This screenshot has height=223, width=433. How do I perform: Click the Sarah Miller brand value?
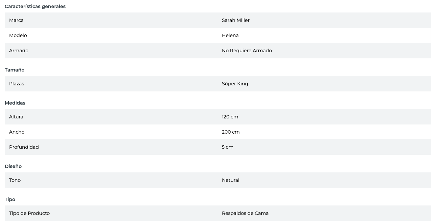pyautogui.click(x=236, y=20)
